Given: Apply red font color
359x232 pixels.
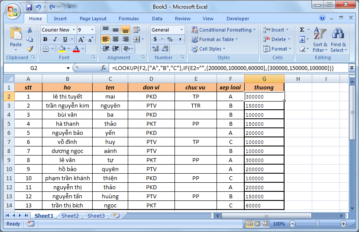Looking at the screenshot, I should point(76,49).
